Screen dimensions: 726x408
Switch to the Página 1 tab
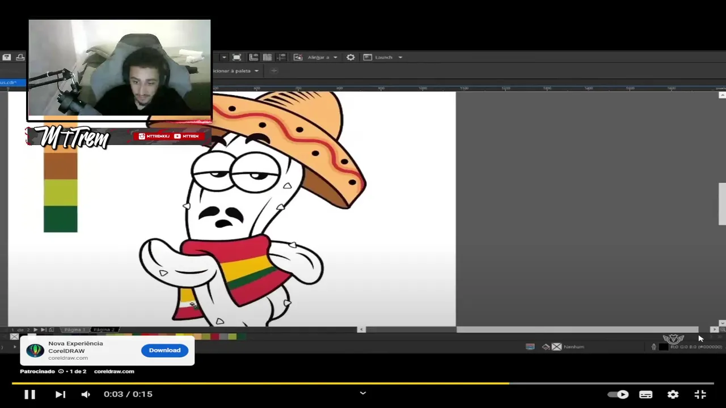pyautogui.click(x=75, y=330)
